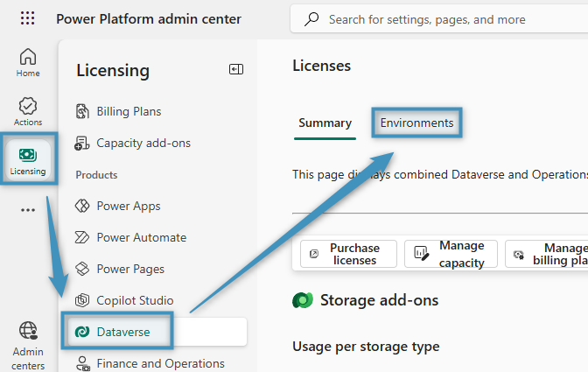
Task: Select the Power Apps product icon
Action: click(82, 206)
